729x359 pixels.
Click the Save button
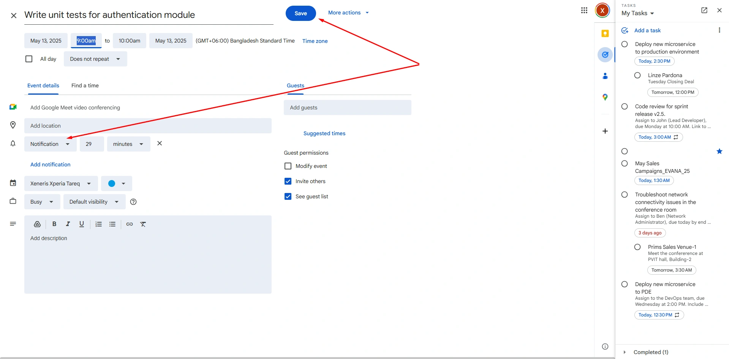click(300, 13)
